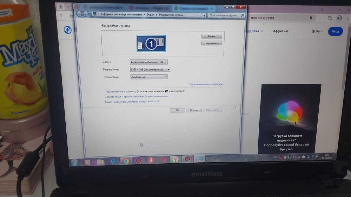Click the browser back arrow
The width and height of the screenshot is (351, 197).
coord(62,16)
